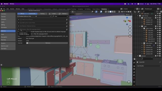Exclude Table Group collection via its checkbox

click(x=156, y=16)
